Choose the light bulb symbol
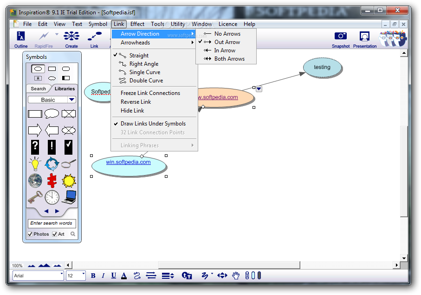421x295 pixels. [35, 164]
